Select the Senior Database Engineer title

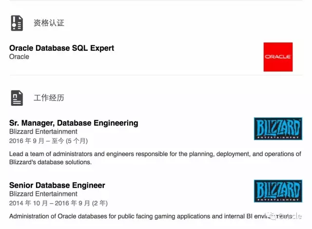[57, 185]
